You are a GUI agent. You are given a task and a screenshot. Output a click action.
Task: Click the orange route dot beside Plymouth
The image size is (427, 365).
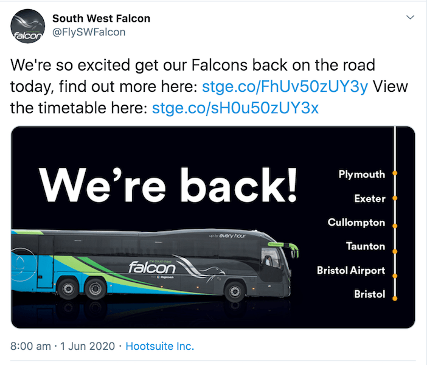[395, 174]
